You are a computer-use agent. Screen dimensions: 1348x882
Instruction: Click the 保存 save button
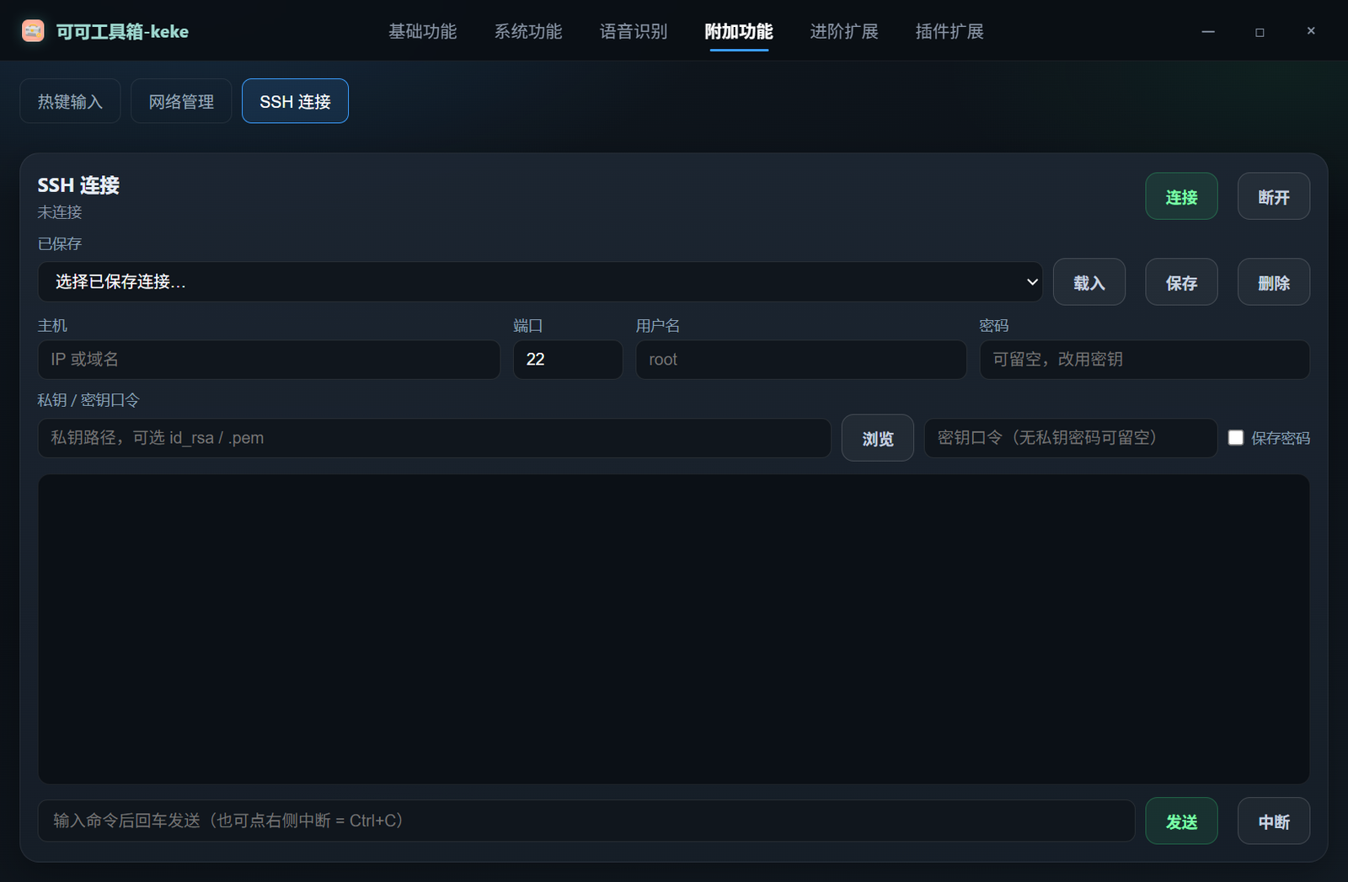1181,282
